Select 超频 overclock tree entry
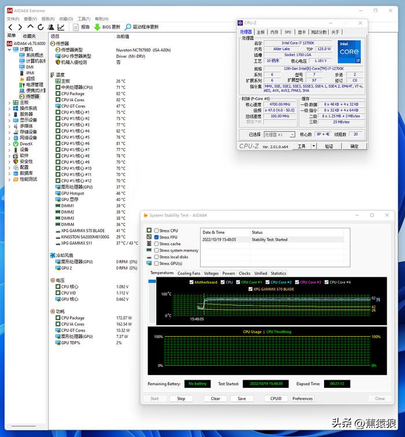 tap(27, 79)
